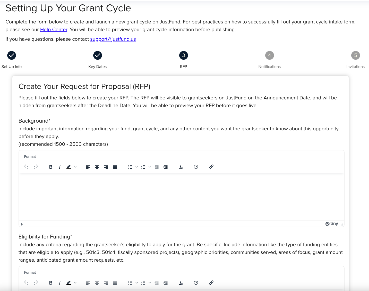The width and height of the screenshot is (369, 291).
Task: Insert link in Background editor
Action: point(211,167)
